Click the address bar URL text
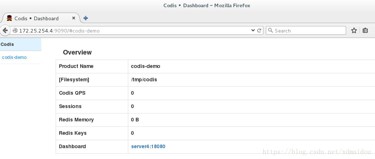This screenshot has width=375, height=159. coord(59,31)
